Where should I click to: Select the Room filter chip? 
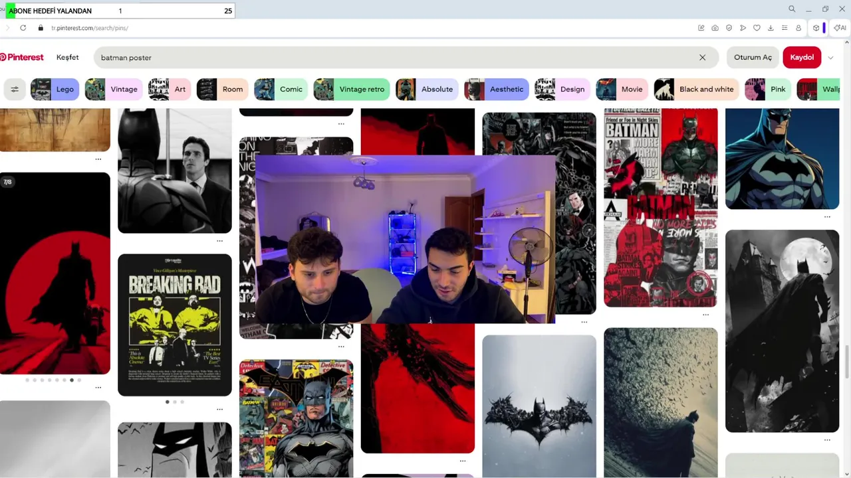(x=223, y=89)
